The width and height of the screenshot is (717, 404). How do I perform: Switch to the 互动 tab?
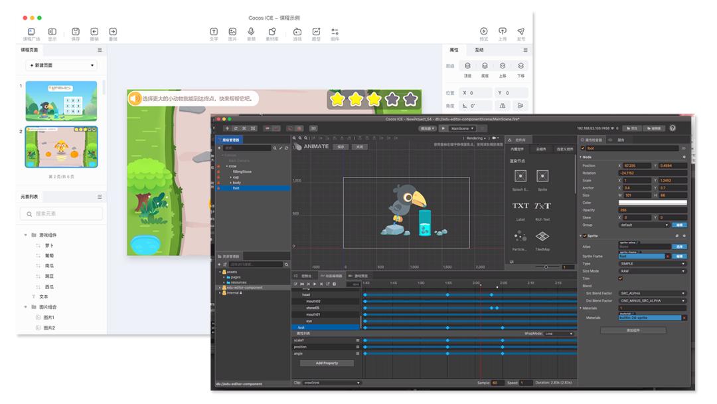pyautogui.click(x=479, y=50)
